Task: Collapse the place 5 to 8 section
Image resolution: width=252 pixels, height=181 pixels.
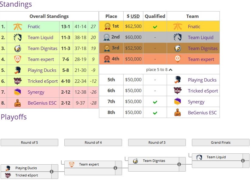Action: (x=159, y=70)
